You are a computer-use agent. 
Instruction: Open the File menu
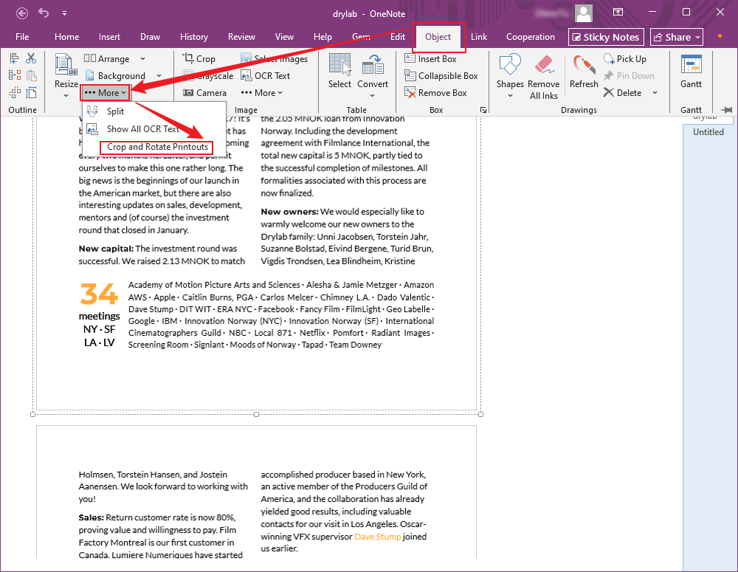click(22, 37)
